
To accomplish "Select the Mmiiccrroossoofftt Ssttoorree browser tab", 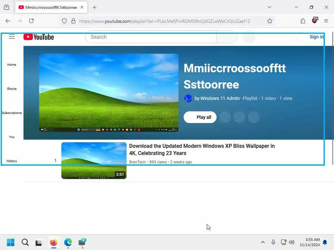I will tap(51, 7).
